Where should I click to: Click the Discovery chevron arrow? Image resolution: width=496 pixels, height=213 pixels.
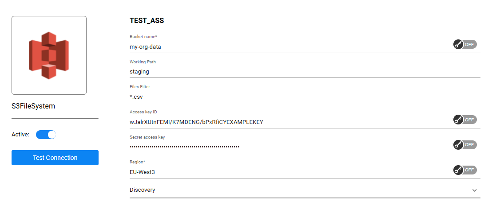click(474, 190)
